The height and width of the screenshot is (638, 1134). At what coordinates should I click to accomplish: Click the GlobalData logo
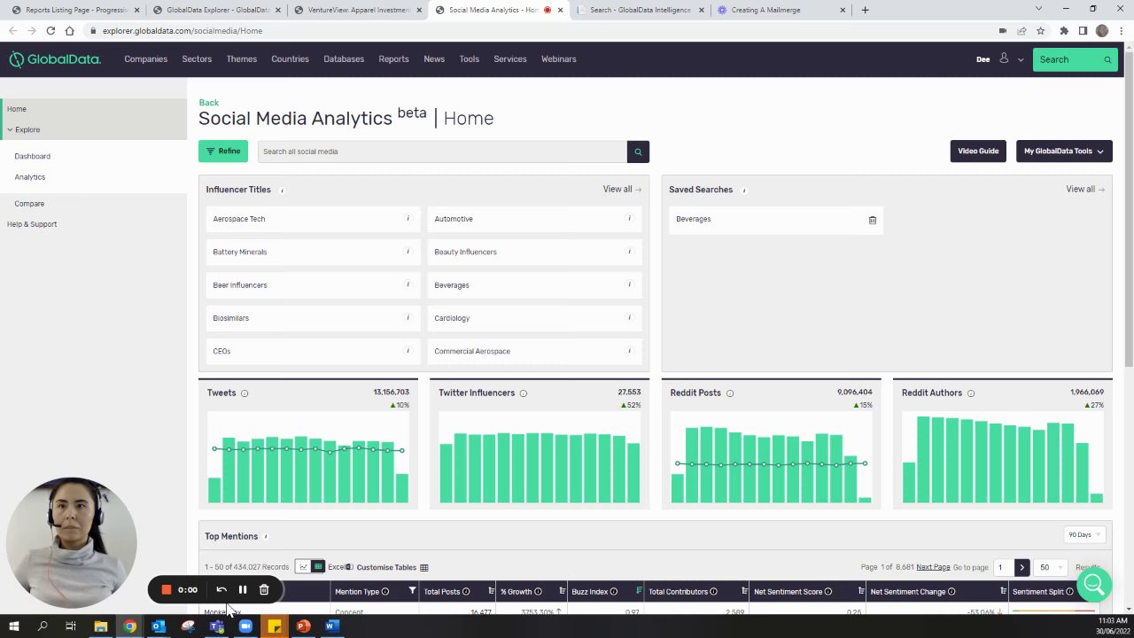point(55,59)
